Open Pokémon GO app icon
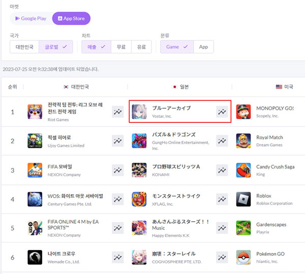 click(243, 257)
